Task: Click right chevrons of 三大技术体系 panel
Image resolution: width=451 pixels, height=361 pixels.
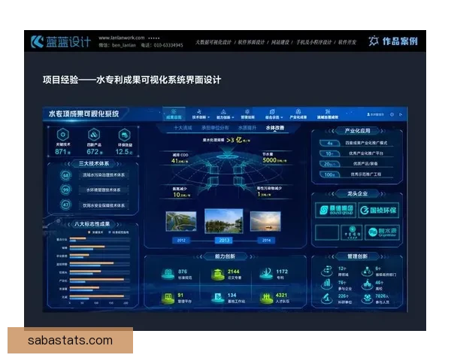Action: coord(120,164)
